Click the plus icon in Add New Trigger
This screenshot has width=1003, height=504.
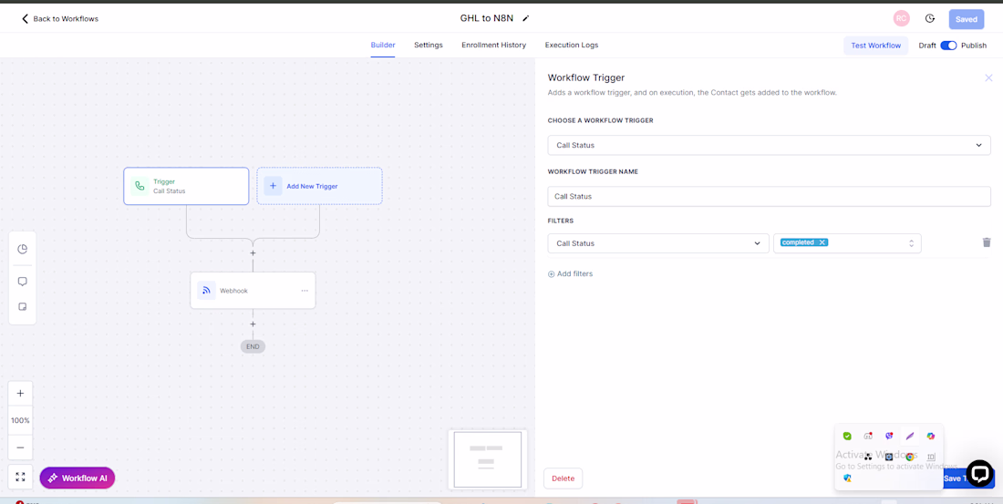click(273, 186)
